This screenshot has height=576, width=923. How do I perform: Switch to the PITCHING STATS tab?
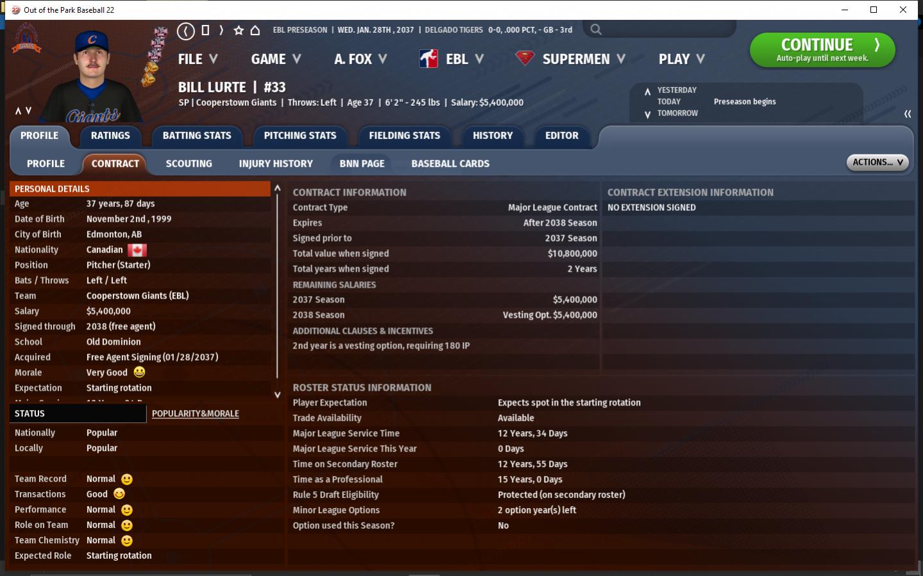point(300,136)
